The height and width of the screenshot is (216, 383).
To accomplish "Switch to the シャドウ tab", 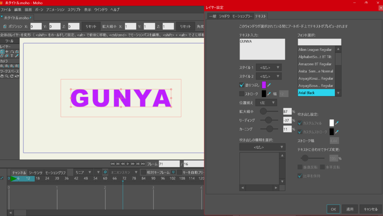I will pos(224,16).
